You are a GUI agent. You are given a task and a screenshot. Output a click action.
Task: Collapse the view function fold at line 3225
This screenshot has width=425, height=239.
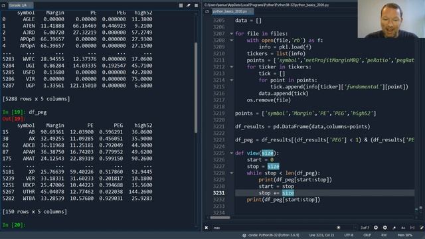pos(232,153)
